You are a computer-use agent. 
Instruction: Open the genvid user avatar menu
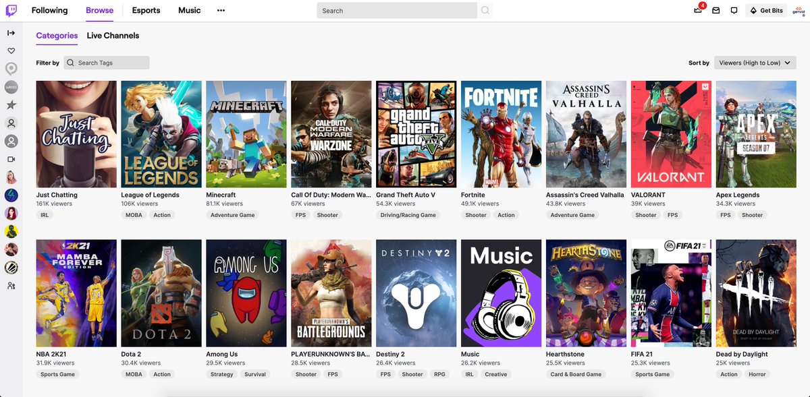tap(797, 11)
